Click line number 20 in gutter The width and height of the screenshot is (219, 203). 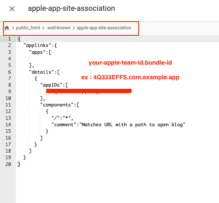[x=8, y=164]
